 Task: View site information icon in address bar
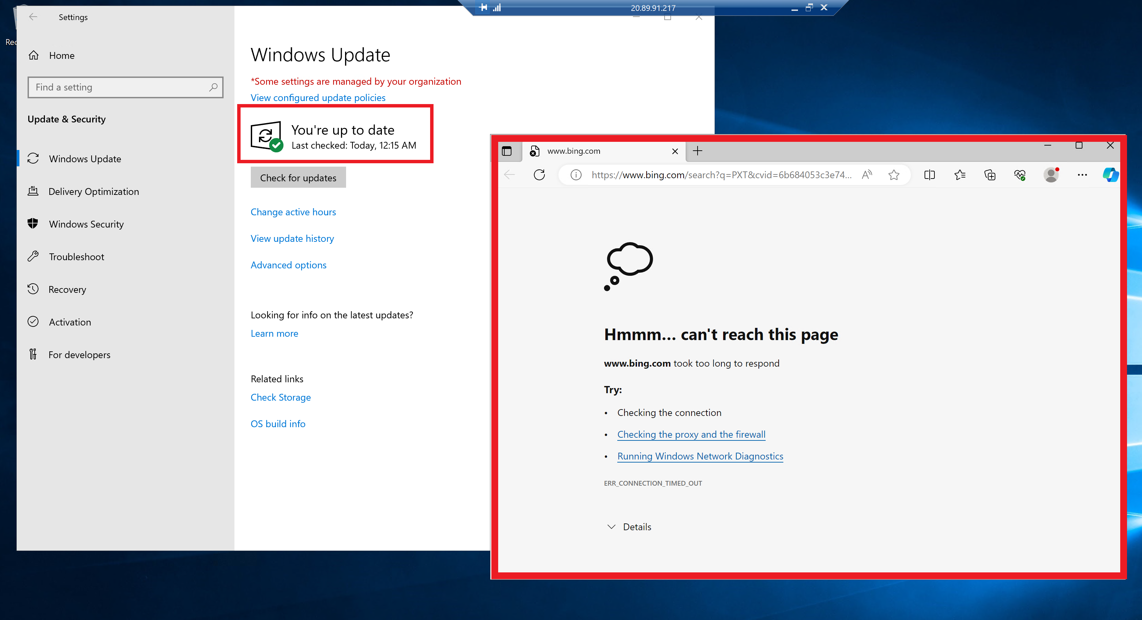click(576, 175)
